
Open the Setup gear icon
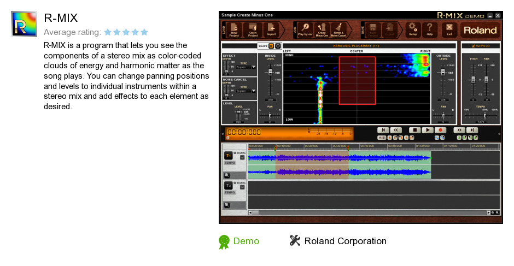coord(413,30)
